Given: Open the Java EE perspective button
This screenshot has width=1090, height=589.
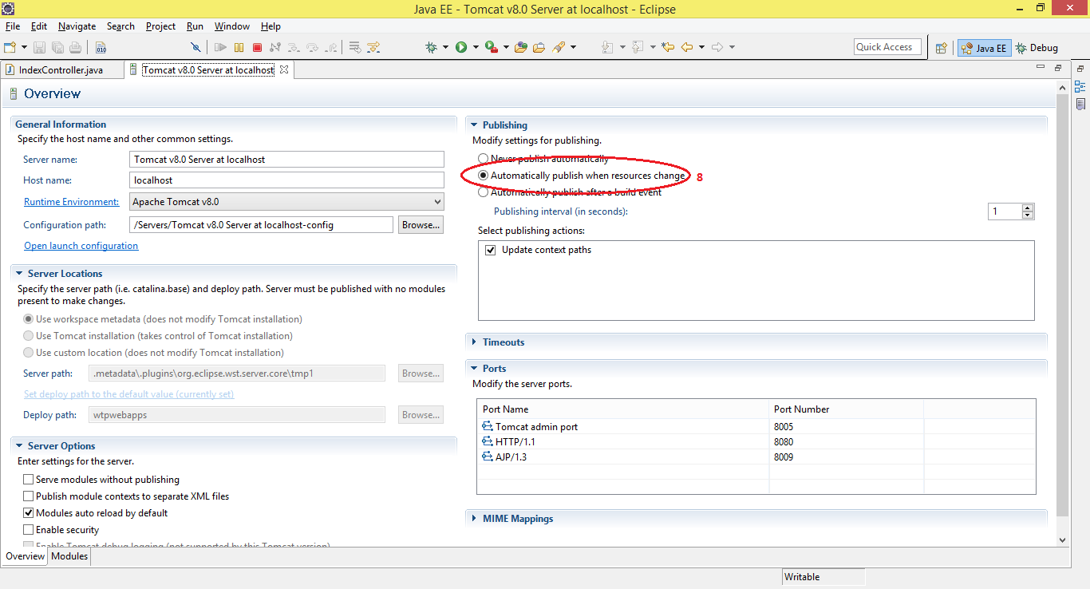Looking at the screenshot, I should coord(984,48).
